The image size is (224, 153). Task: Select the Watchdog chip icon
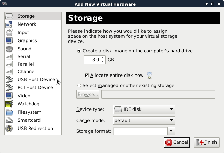[x=9, y=104]
